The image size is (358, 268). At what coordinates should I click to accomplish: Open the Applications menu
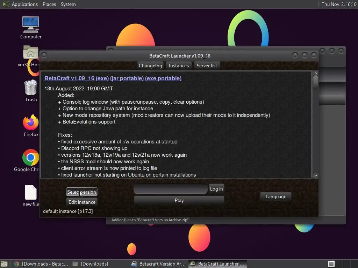[x=25, y=4]
